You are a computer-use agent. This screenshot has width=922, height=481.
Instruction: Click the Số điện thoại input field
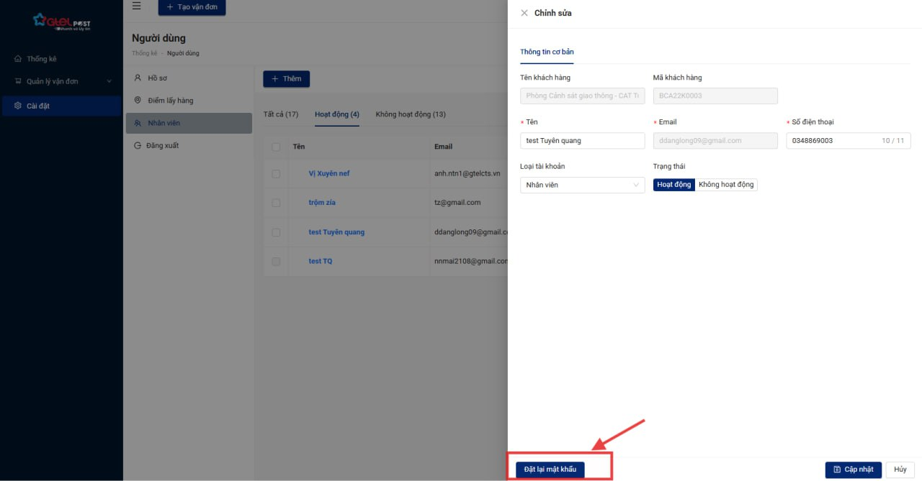point(832,141)
